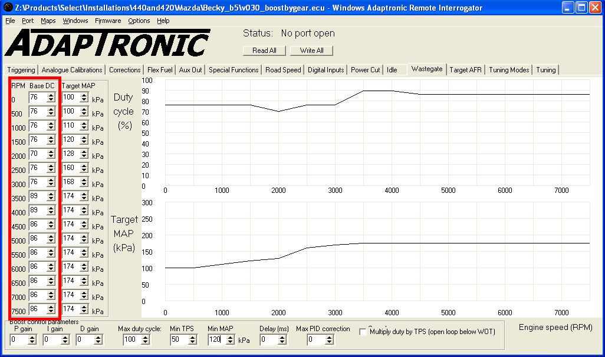Decrease the Max duty cycle value

(x=146, y=342)
